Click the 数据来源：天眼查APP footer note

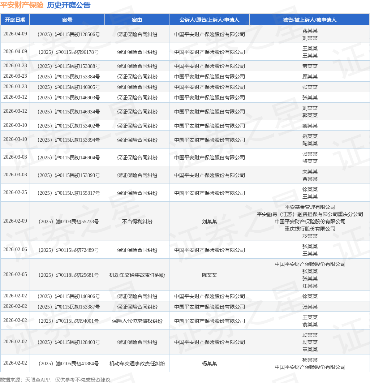(55, 380)
